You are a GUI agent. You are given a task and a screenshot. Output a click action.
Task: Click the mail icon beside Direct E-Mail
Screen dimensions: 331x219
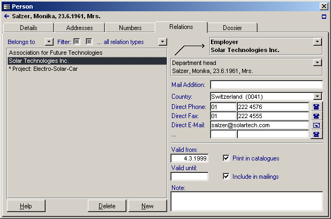(x=317, y=125)
